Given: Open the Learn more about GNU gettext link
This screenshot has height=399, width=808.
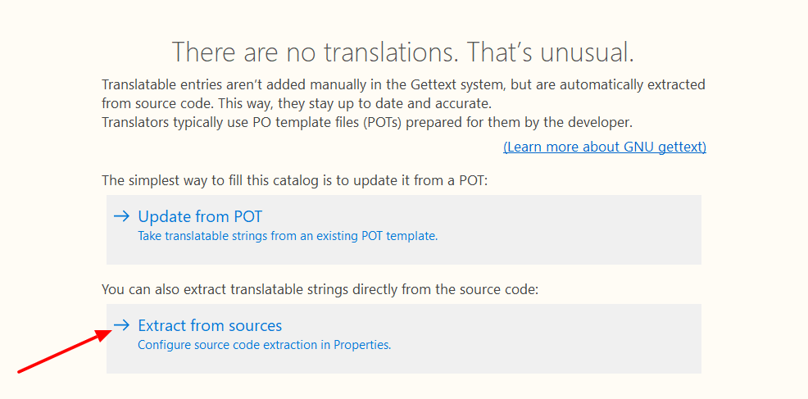Looking at the screenshot, I should 604,147.
